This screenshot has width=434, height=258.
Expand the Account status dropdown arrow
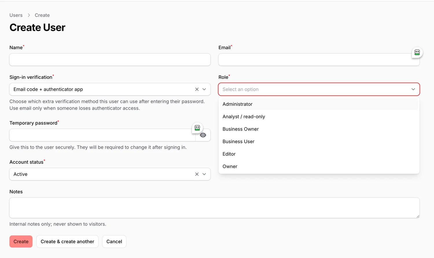(204, 174)
